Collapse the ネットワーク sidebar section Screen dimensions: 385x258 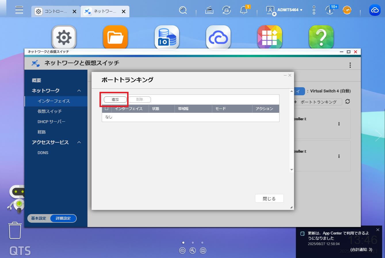pyautogui.click(x=79, y=91)
